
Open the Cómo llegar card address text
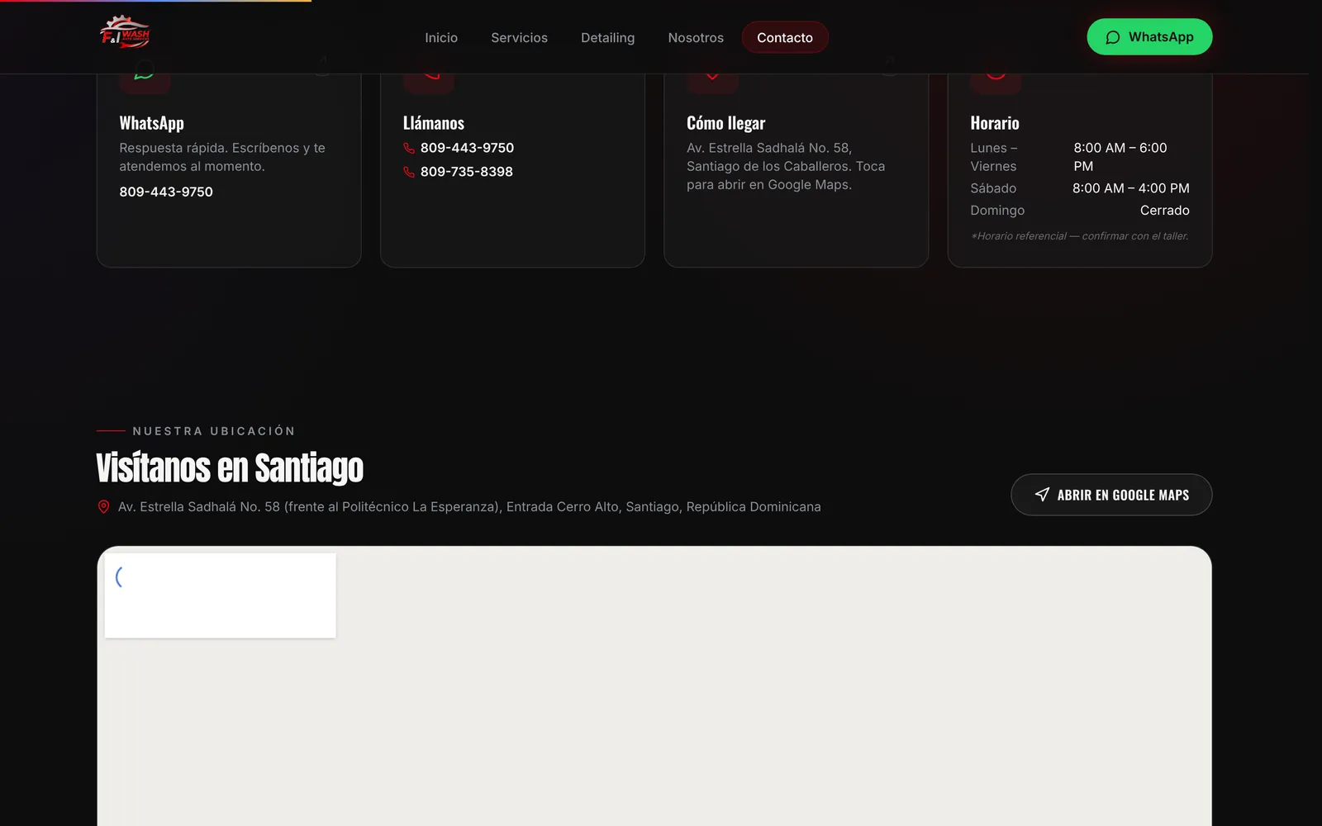(x=786, y=166)
